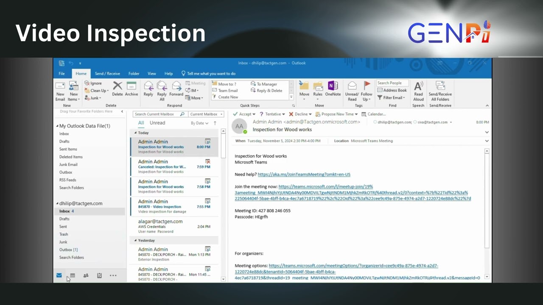This screenshot has height=305, width=543.
Task: Click the search magnifier in mailbox search
Action: pos(182,114)
